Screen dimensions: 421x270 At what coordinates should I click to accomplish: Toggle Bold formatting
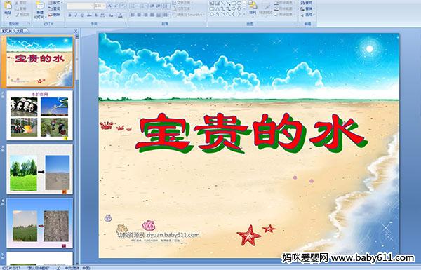[69, 15]
